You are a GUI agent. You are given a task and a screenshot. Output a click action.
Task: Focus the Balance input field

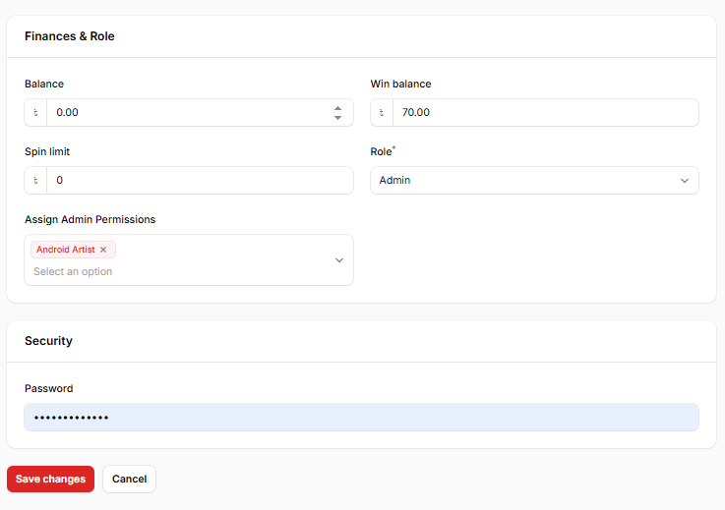coord(187,113)
